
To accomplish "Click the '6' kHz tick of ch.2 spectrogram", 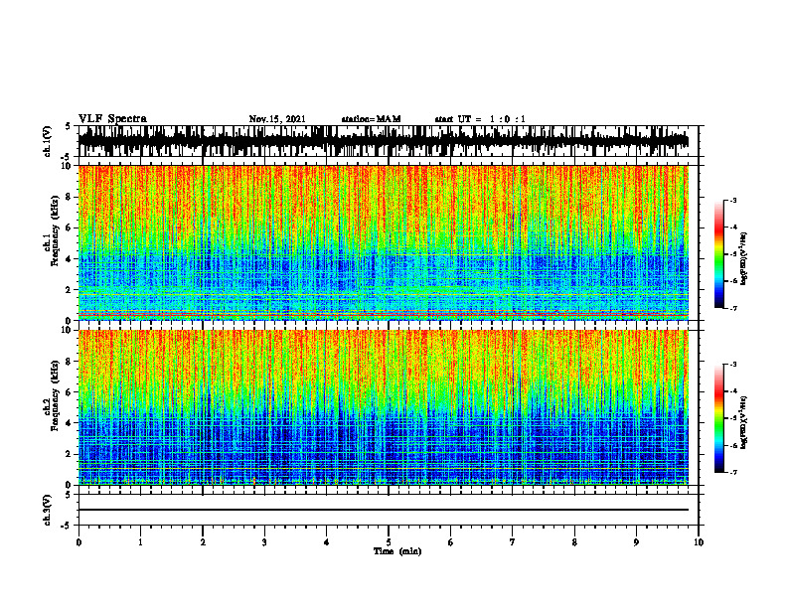I will point(70,392).
